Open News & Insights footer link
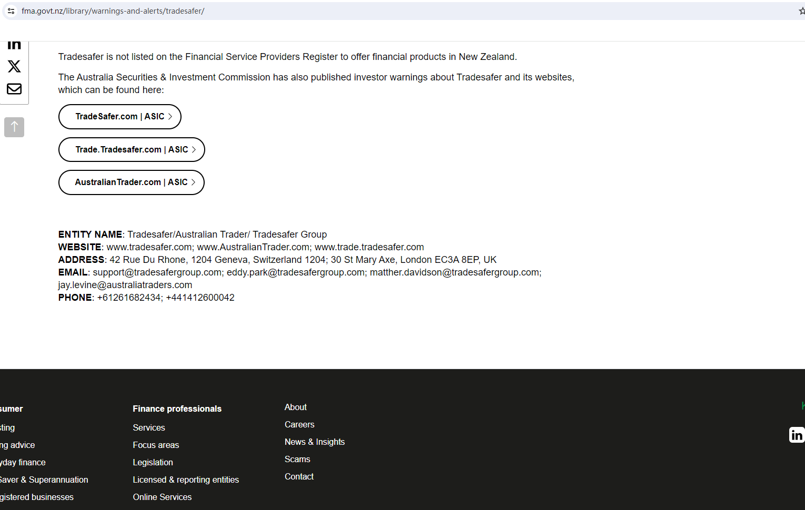805x510 pixels. 315,442
